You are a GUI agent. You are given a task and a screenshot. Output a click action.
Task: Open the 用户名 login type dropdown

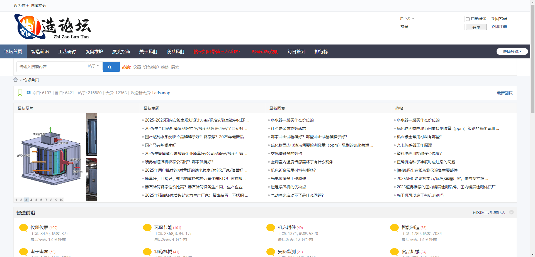tap(407, 19)
